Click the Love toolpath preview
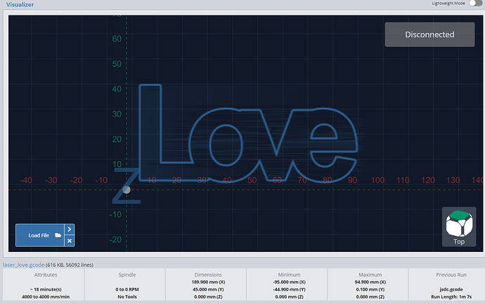This screenshot has width=485, height=304. [x=248, y=133]
